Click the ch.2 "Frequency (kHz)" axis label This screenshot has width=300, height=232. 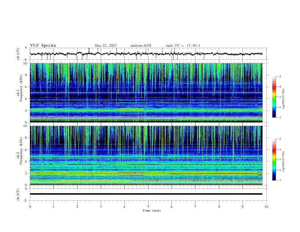coord(21,151)
